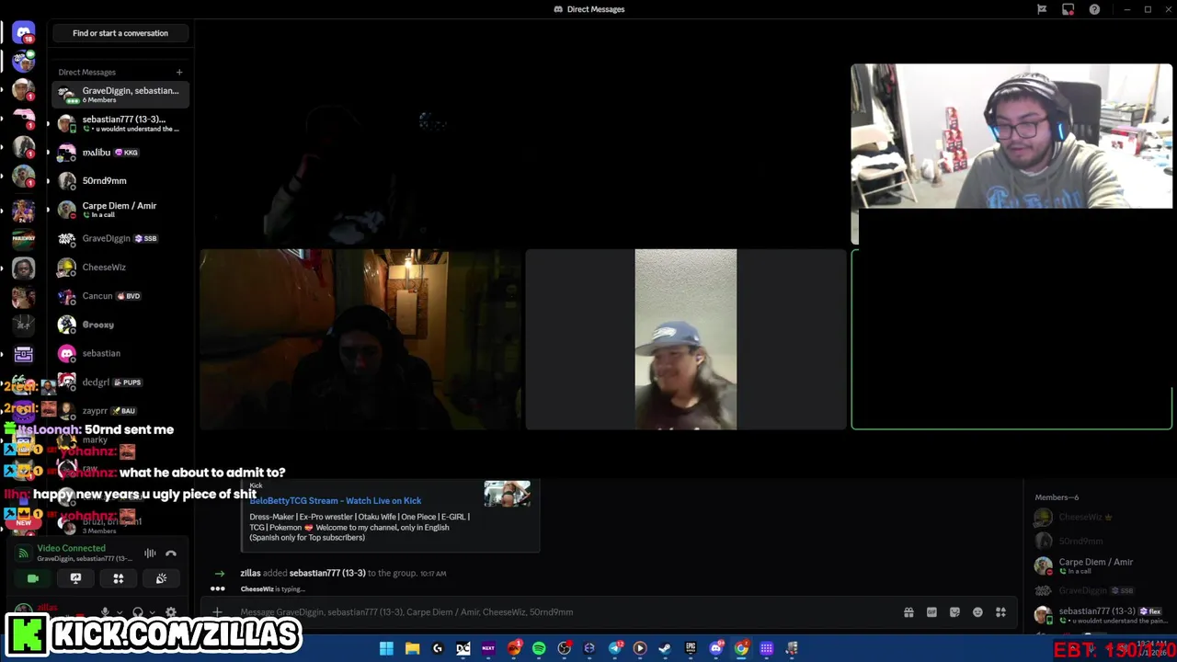
Task: Open activities launcher in voice panel
Action: click(118, 578)
